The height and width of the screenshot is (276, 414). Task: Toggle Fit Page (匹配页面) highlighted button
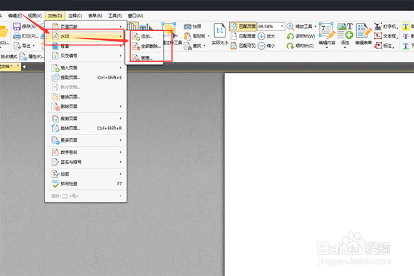pyautogui.click(x=243, y=26)
